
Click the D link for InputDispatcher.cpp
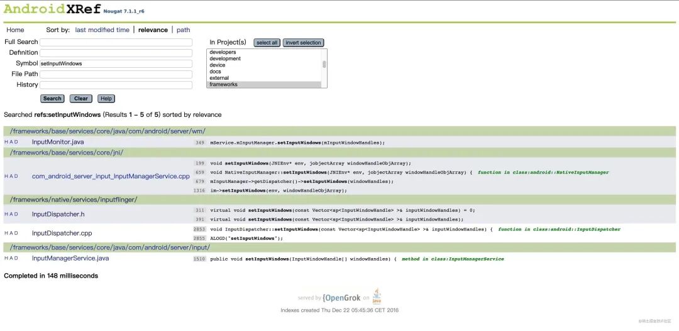coord(16,233)
